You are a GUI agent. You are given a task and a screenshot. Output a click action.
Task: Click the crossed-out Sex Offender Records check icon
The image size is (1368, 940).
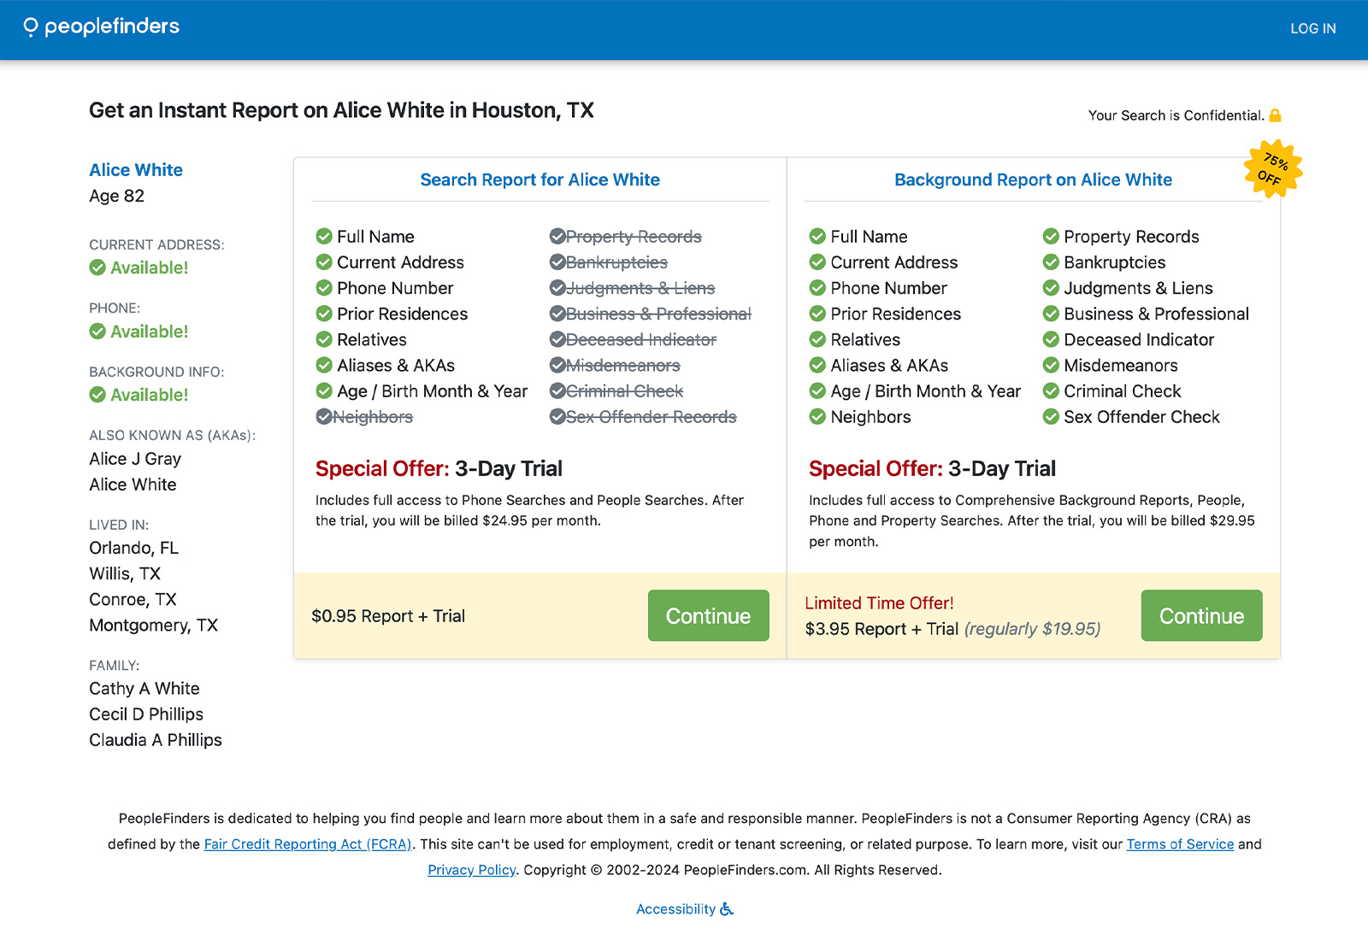click(x=557, y=416)
